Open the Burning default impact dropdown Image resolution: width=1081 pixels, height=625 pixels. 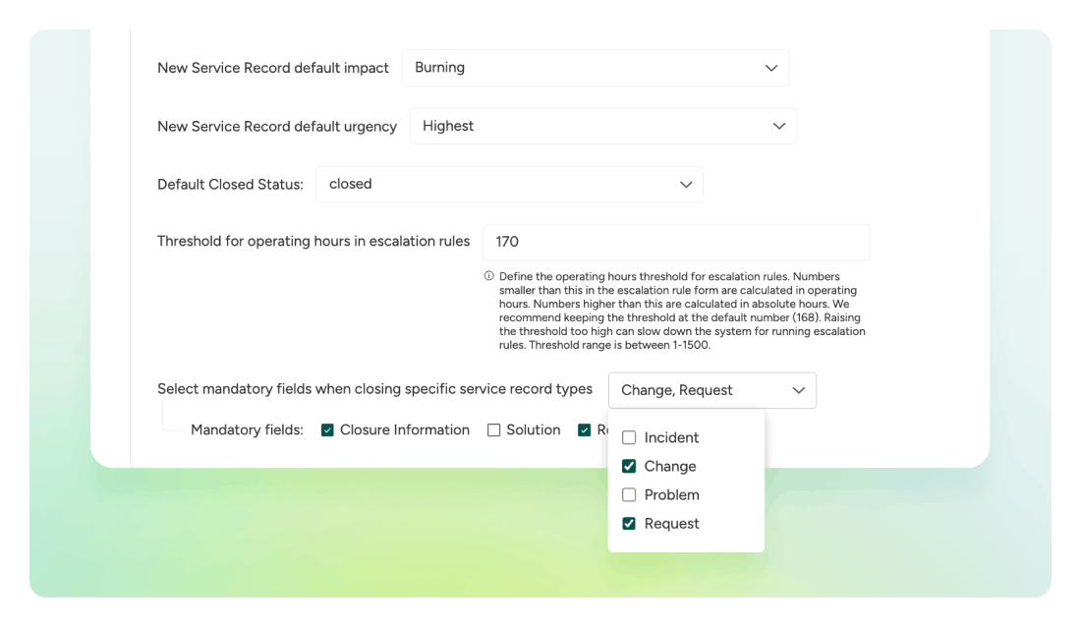595,68
